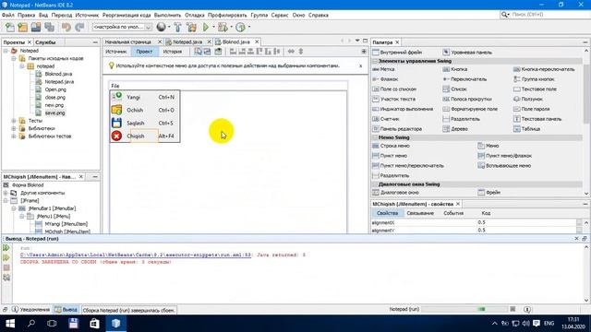Viewport: 591px width, 332px height.
Task: Re-run the build in the Output panel
Action: click(6, 248)
